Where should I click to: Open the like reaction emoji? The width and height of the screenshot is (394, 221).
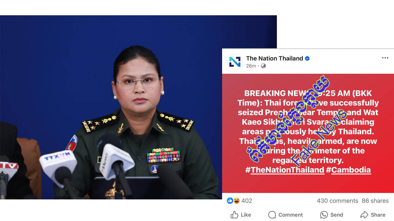pos(230,201)
